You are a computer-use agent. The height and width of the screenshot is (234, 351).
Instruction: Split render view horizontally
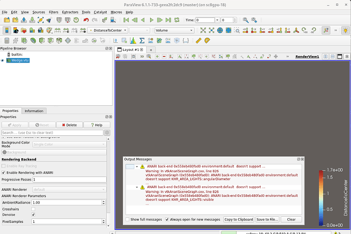pos(326,56)
